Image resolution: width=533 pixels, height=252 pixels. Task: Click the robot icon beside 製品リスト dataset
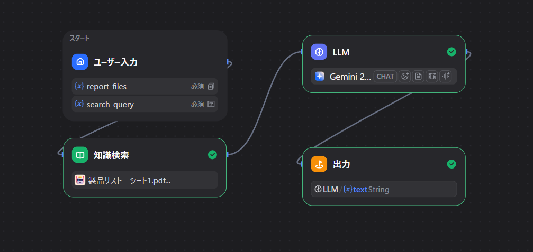[80, 180]
